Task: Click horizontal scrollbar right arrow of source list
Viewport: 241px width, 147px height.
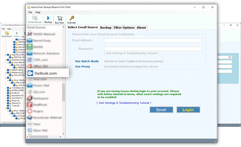Action: (61, 137)
